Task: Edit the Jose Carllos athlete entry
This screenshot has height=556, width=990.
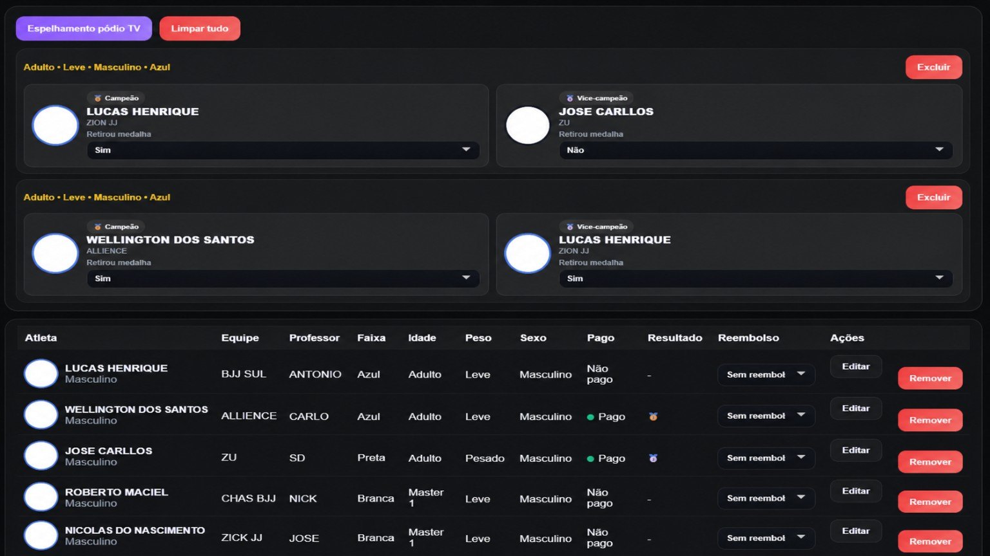Action: (856, 450)
